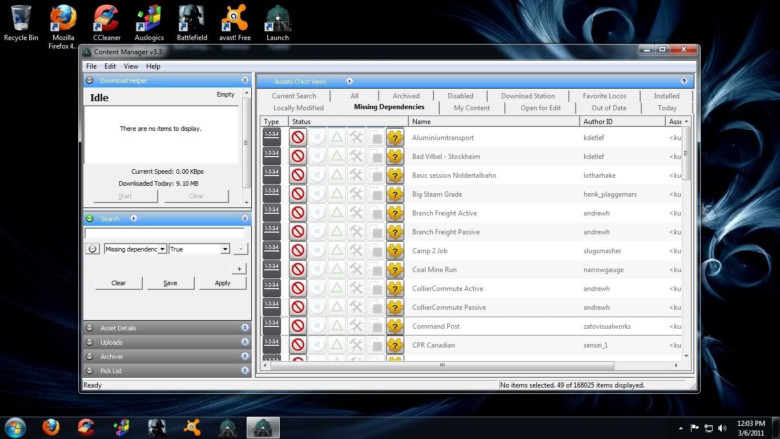
Task: Click the vertical scrollbar of the asset list
Action: (x=686, y=153)
